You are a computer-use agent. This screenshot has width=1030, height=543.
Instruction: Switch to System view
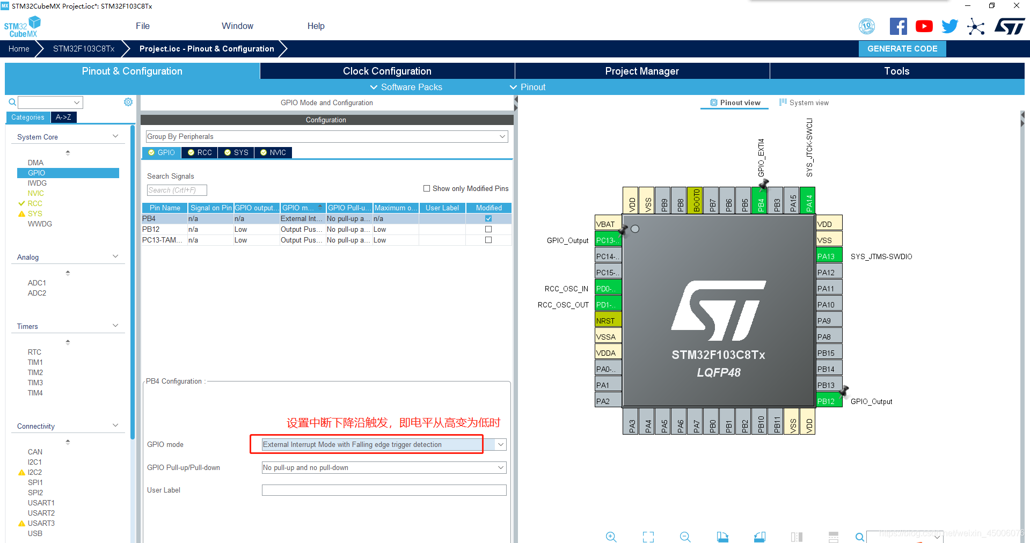pyautogui.click(x=803, y=102)
